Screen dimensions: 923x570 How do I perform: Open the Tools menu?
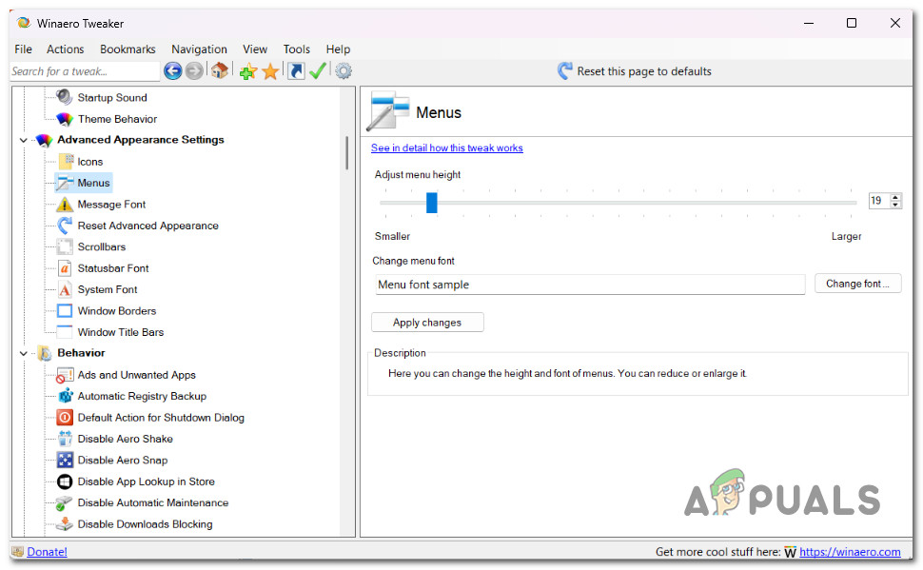[296, 49]
